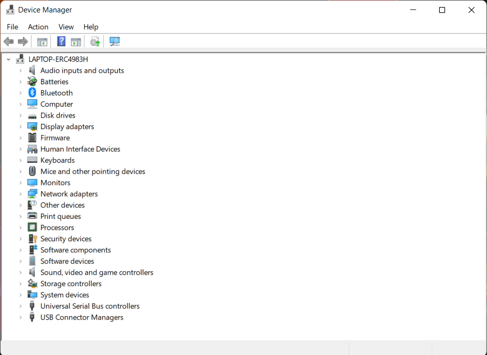Click the Update device driver toolbar icon

(95, 41)
